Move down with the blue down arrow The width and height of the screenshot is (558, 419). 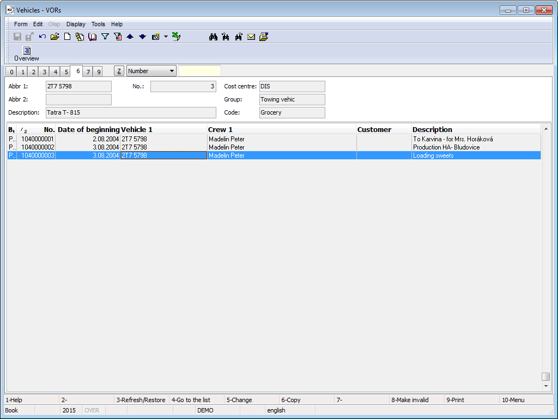(142, 37)
